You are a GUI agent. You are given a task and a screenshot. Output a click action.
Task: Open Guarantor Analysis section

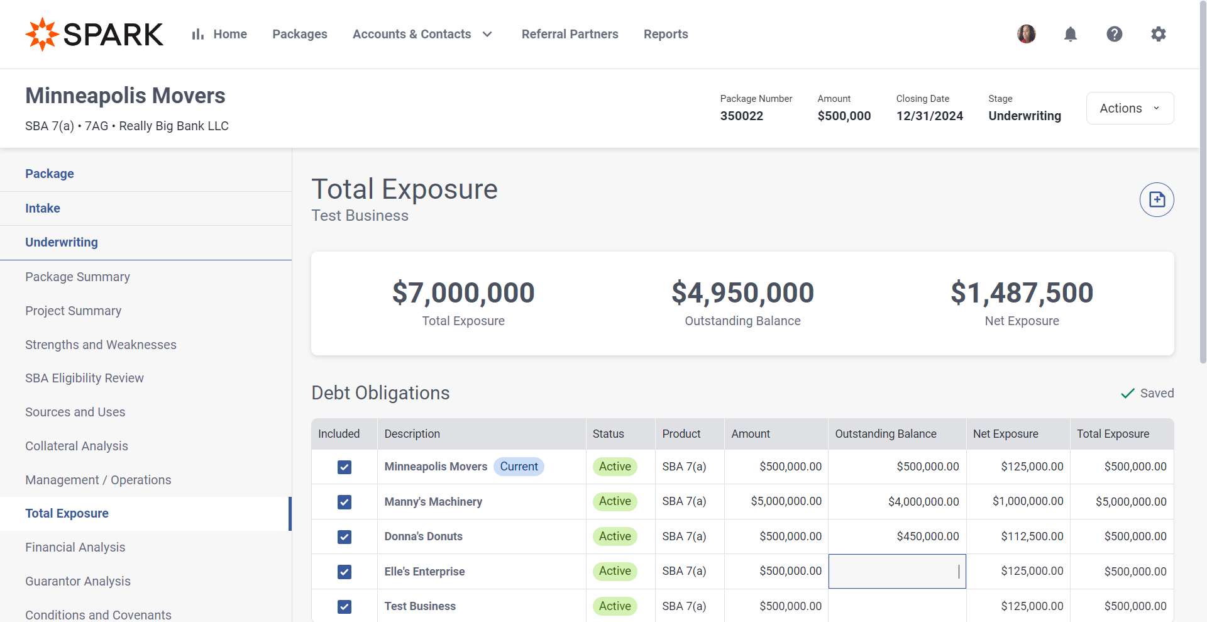(x=78, y=581)
